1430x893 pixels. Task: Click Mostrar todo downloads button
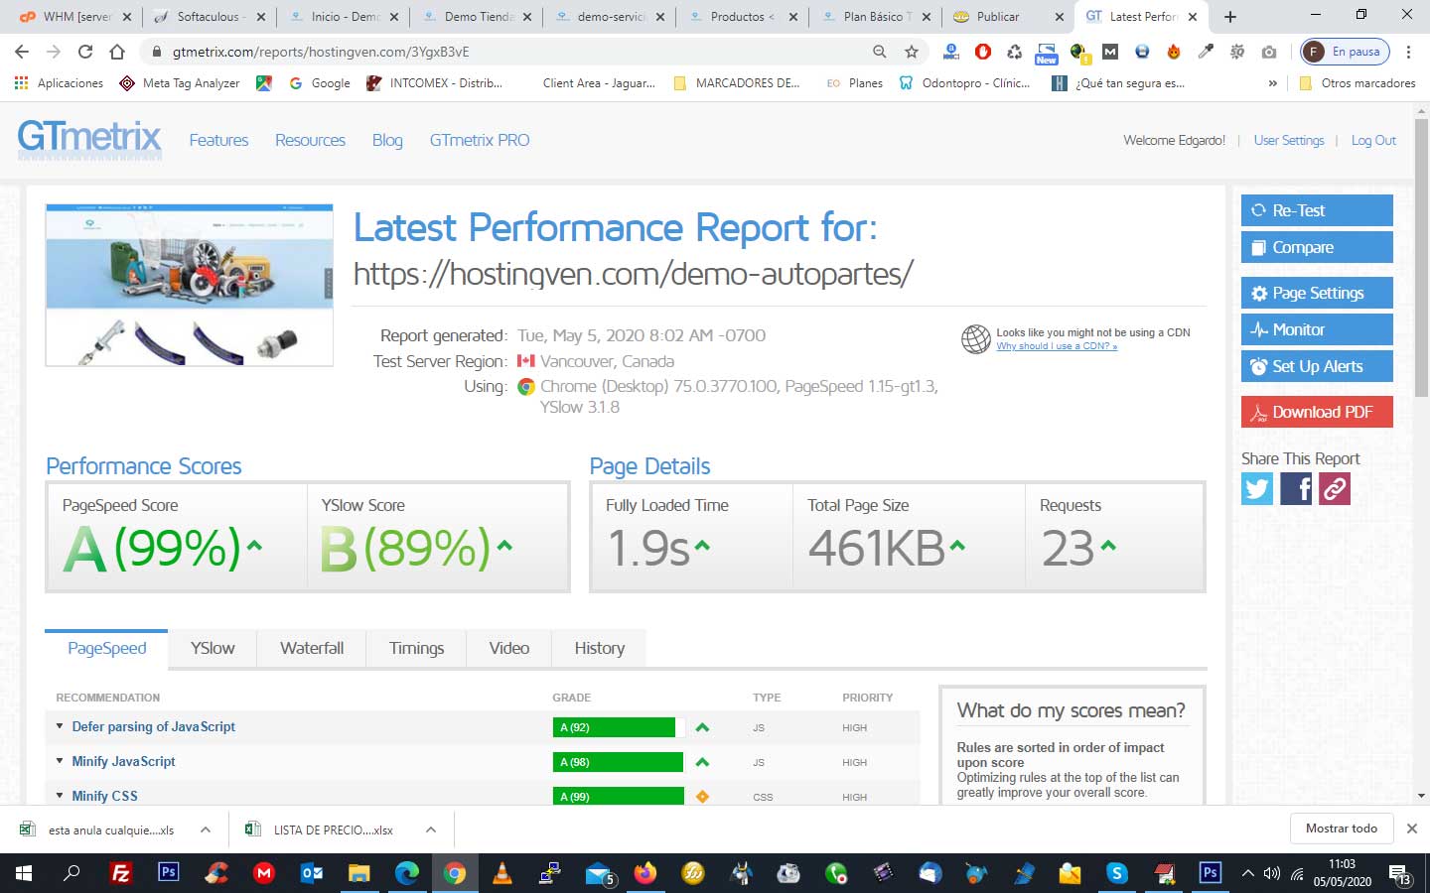1342,829
